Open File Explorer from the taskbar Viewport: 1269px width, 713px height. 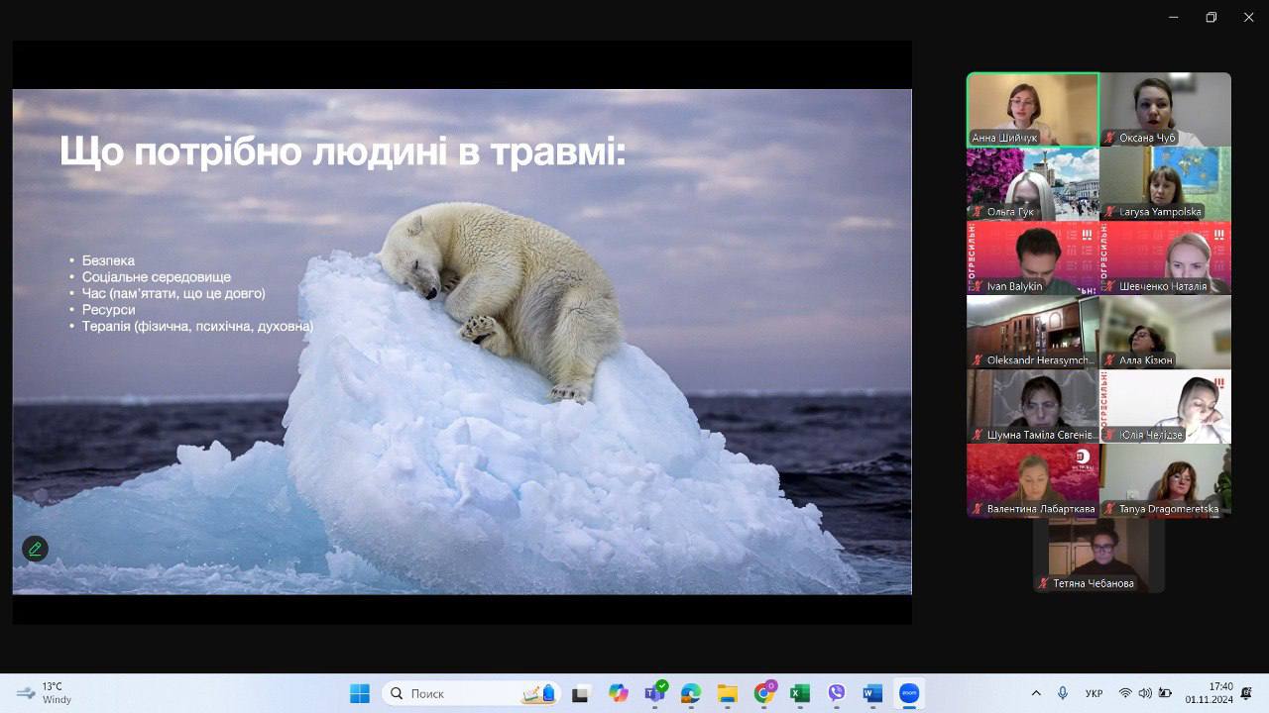point(728,693)
